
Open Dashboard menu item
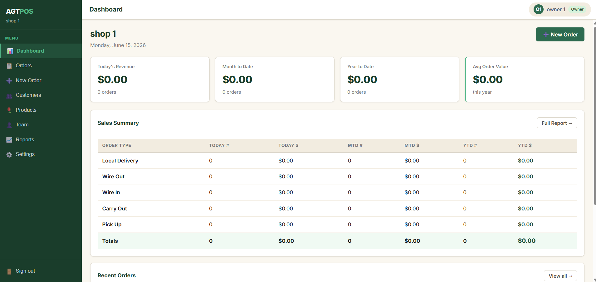[41, 51]
